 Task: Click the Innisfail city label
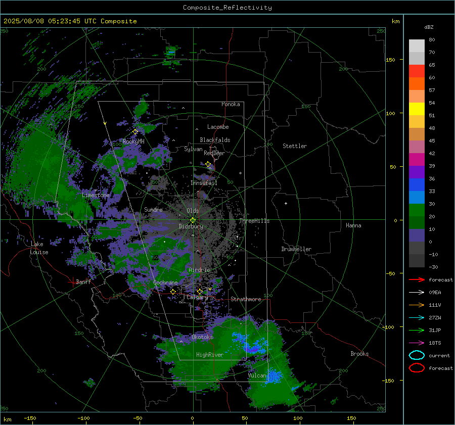pyautogui.click(x=204, y=183)
